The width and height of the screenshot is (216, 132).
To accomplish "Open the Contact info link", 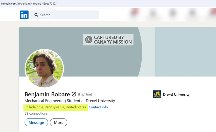I will (98, 107).
